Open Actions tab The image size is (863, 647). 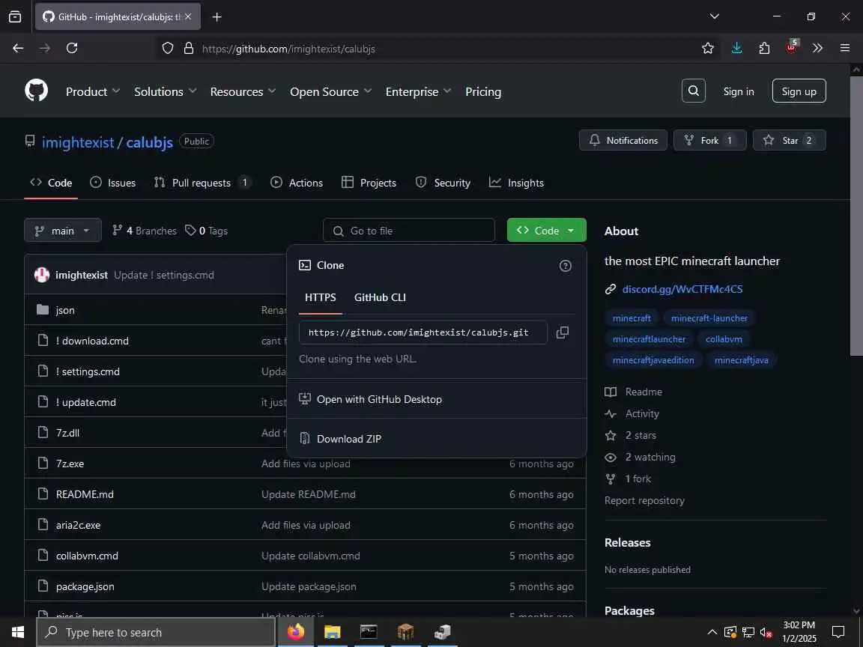(297, 183)
